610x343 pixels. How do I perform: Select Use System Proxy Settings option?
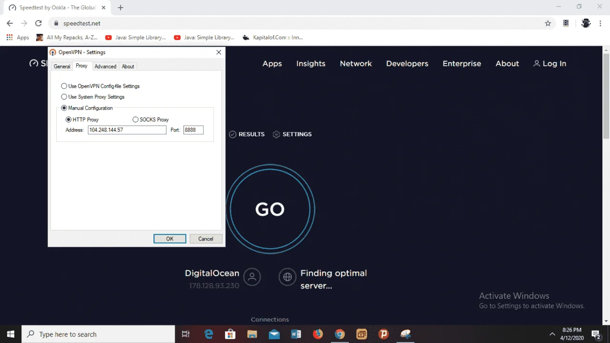[x=92, y=97]
